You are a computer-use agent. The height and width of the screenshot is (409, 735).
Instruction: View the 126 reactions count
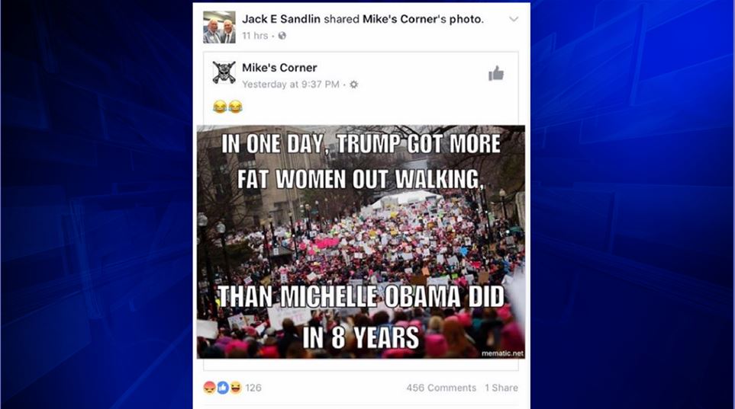(253, 388)
